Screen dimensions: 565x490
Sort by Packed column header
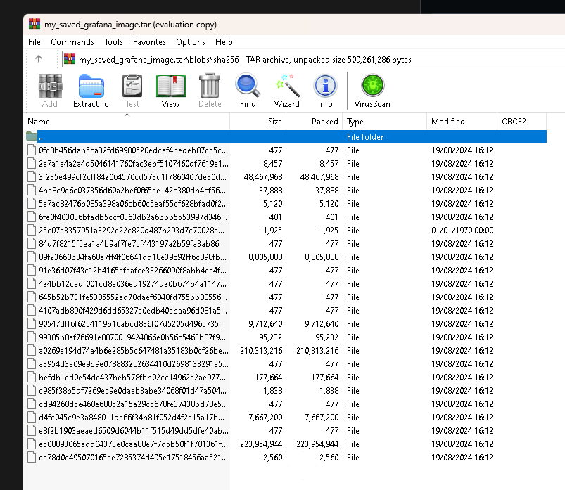pos(315,122)
